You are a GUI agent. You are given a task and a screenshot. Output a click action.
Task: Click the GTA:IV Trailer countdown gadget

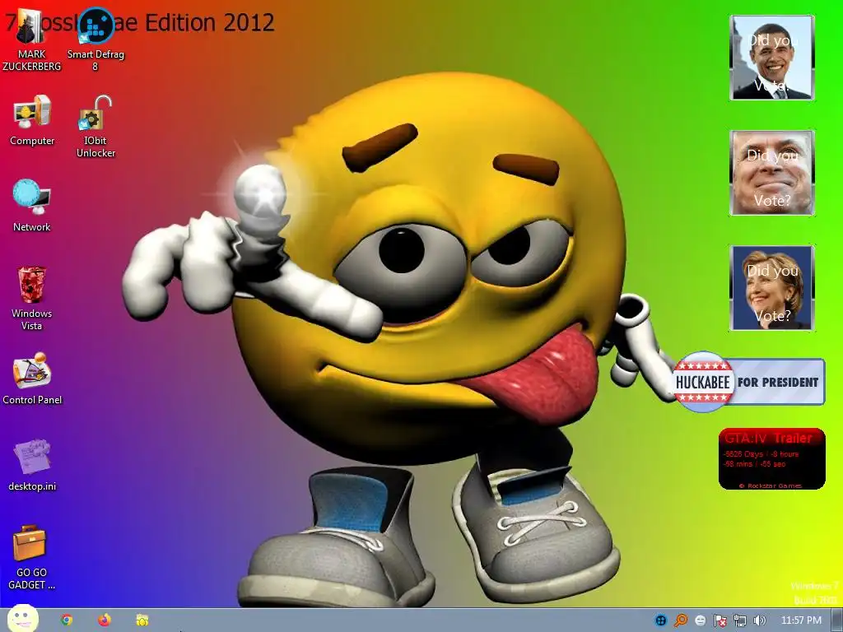[772, 459]
